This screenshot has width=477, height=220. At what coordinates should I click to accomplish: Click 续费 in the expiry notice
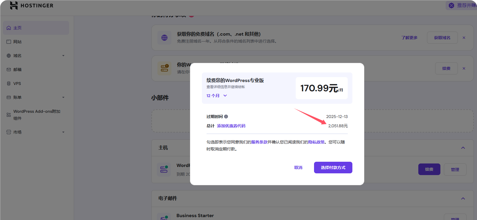click(x=446, y=68)
